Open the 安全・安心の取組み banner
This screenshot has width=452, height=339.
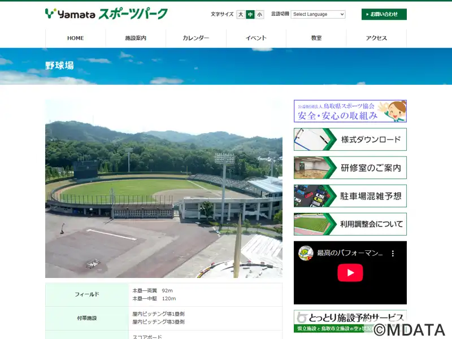pyautogui.click(x=350, y=111)
